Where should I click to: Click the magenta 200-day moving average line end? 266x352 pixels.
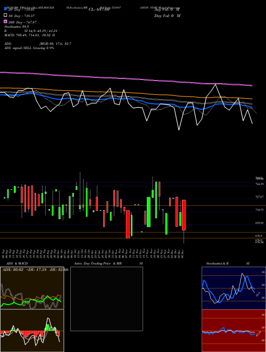pyautogui.click(x=252, y=85)
